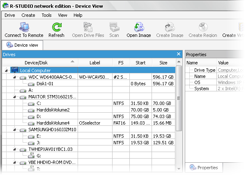Click the Drives list scroll-down arrow

pos(179,169)
